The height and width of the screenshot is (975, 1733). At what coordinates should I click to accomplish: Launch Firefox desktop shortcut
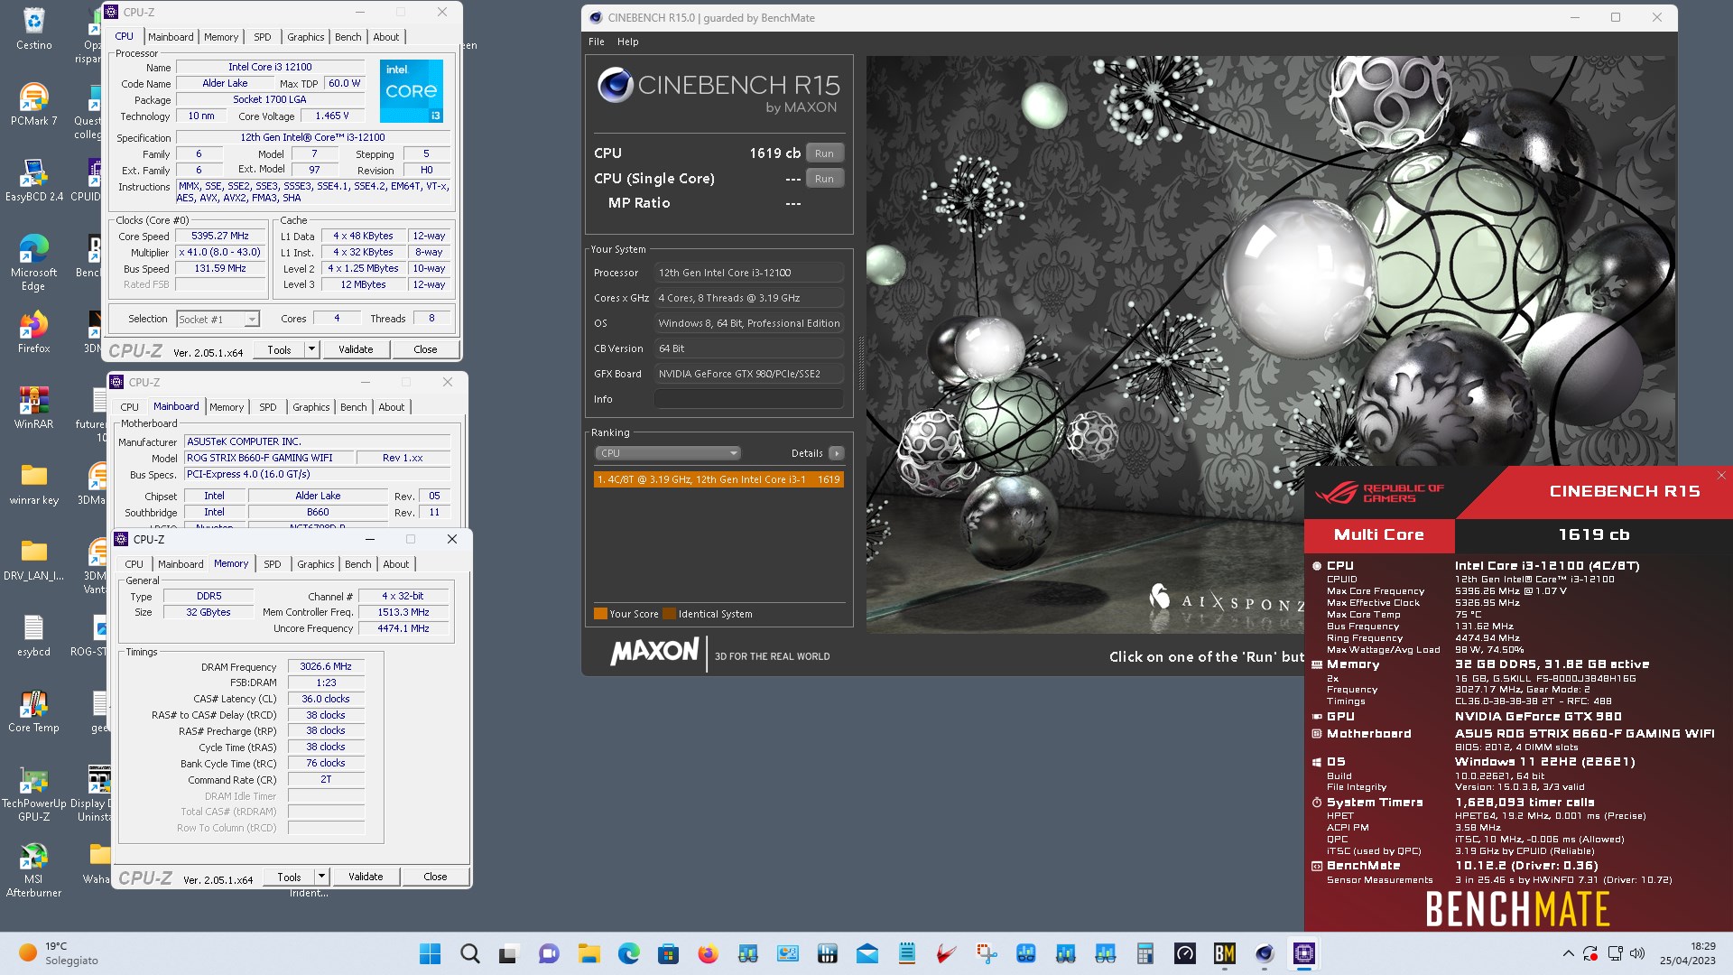[33, 331]
